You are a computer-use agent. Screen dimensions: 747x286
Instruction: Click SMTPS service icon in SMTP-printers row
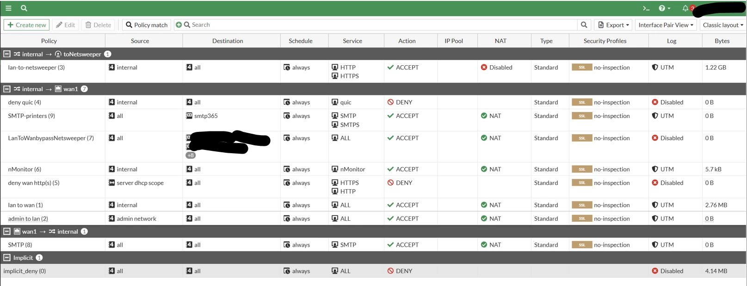335,124
